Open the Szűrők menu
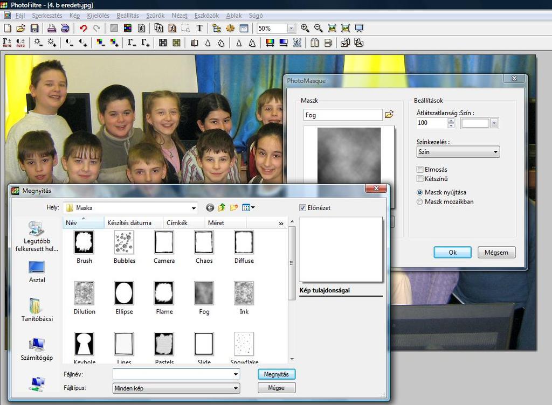552x405 pixels. click(x=155, y=16)
